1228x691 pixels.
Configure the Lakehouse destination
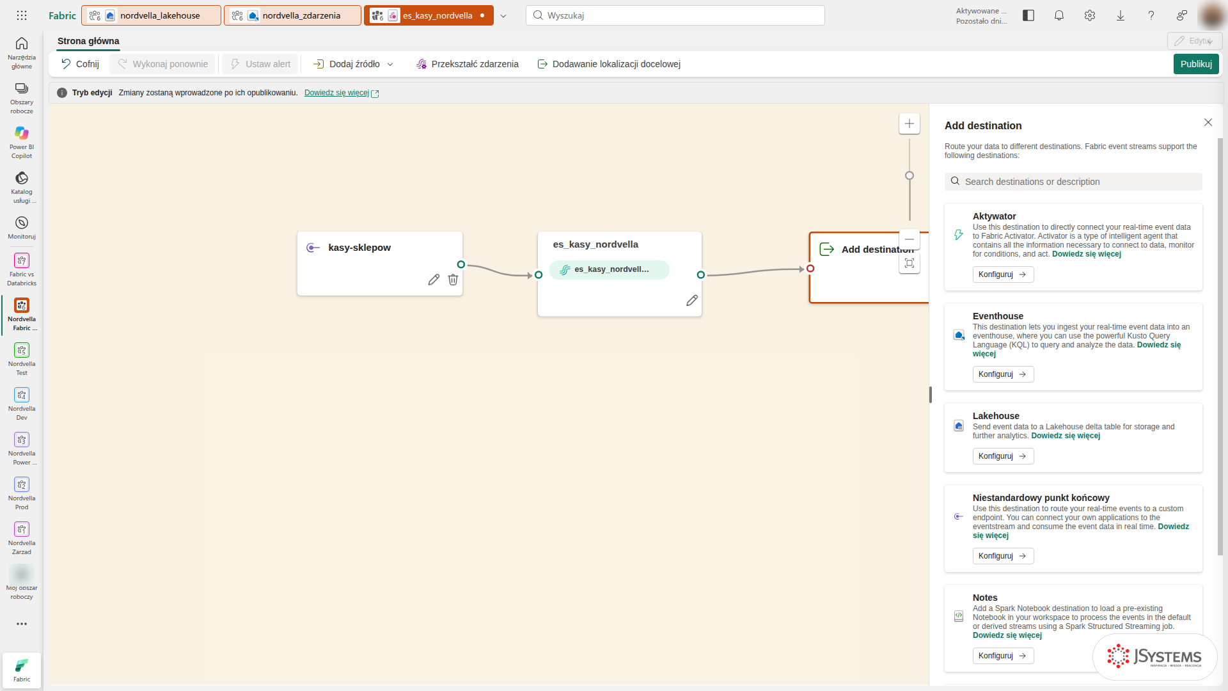[x=1003, y=456]
